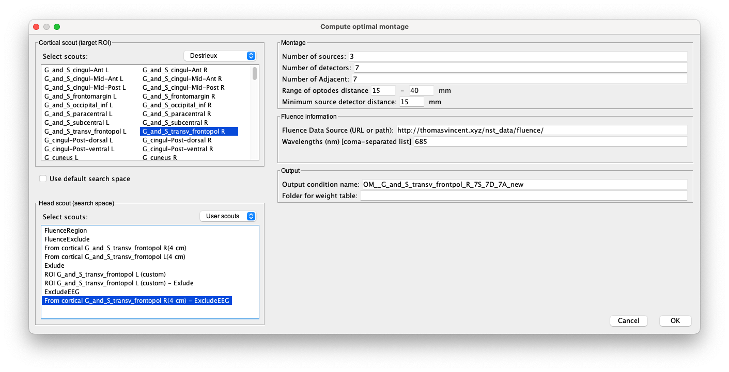Select scout G_cingul-Post-ventral R
Image resolution: width=729 pixels, height=372 pixels.
178,149
